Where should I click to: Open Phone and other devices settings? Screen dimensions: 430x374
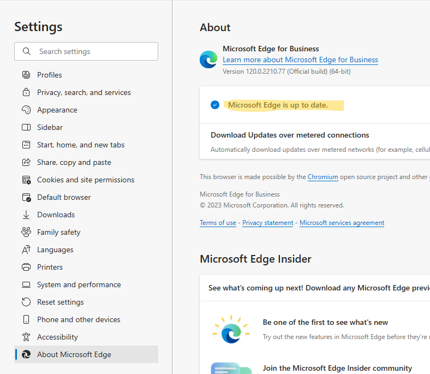point(79,319)
